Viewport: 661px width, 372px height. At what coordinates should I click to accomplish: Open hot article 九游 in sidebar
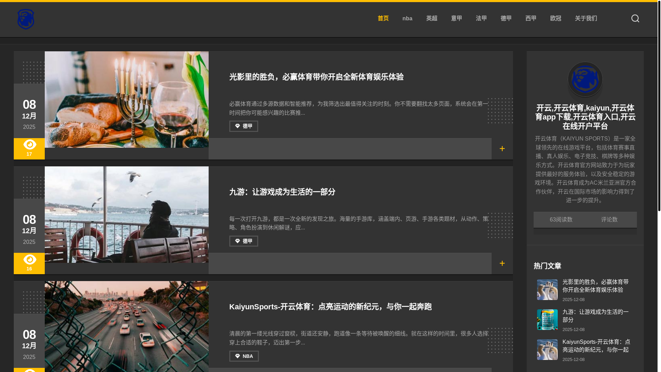click(596, 316)
